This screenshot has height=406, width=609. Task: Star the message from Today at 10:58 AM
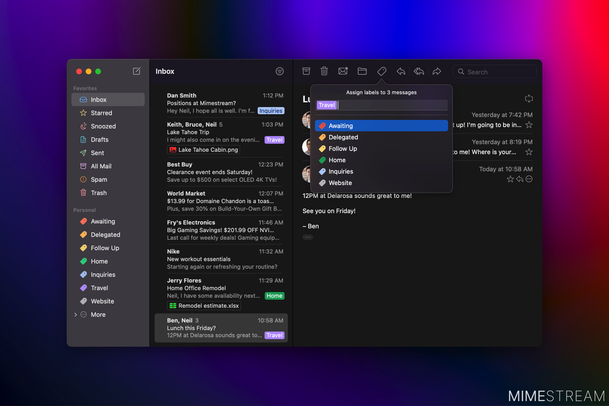tap(510, 179)
